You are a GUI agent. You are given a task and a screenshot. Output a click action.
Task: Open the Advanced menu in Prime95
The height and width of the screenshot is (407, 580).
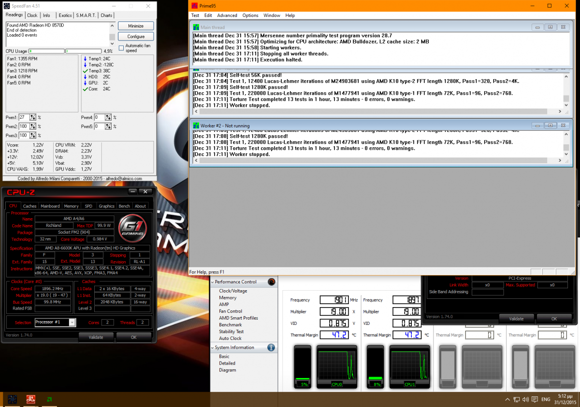click(227, 15)
